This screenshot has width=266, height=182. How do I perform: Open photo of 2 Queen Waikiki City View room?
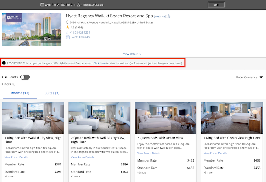(99, 118)
